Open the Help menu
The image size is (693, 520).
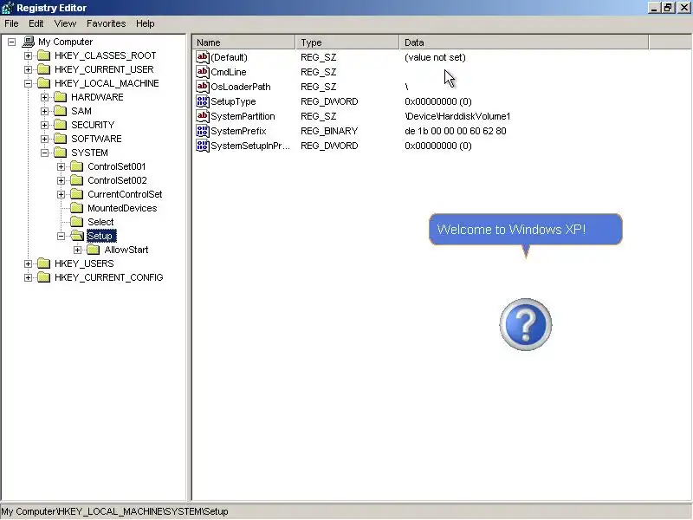tap(145, 23)
